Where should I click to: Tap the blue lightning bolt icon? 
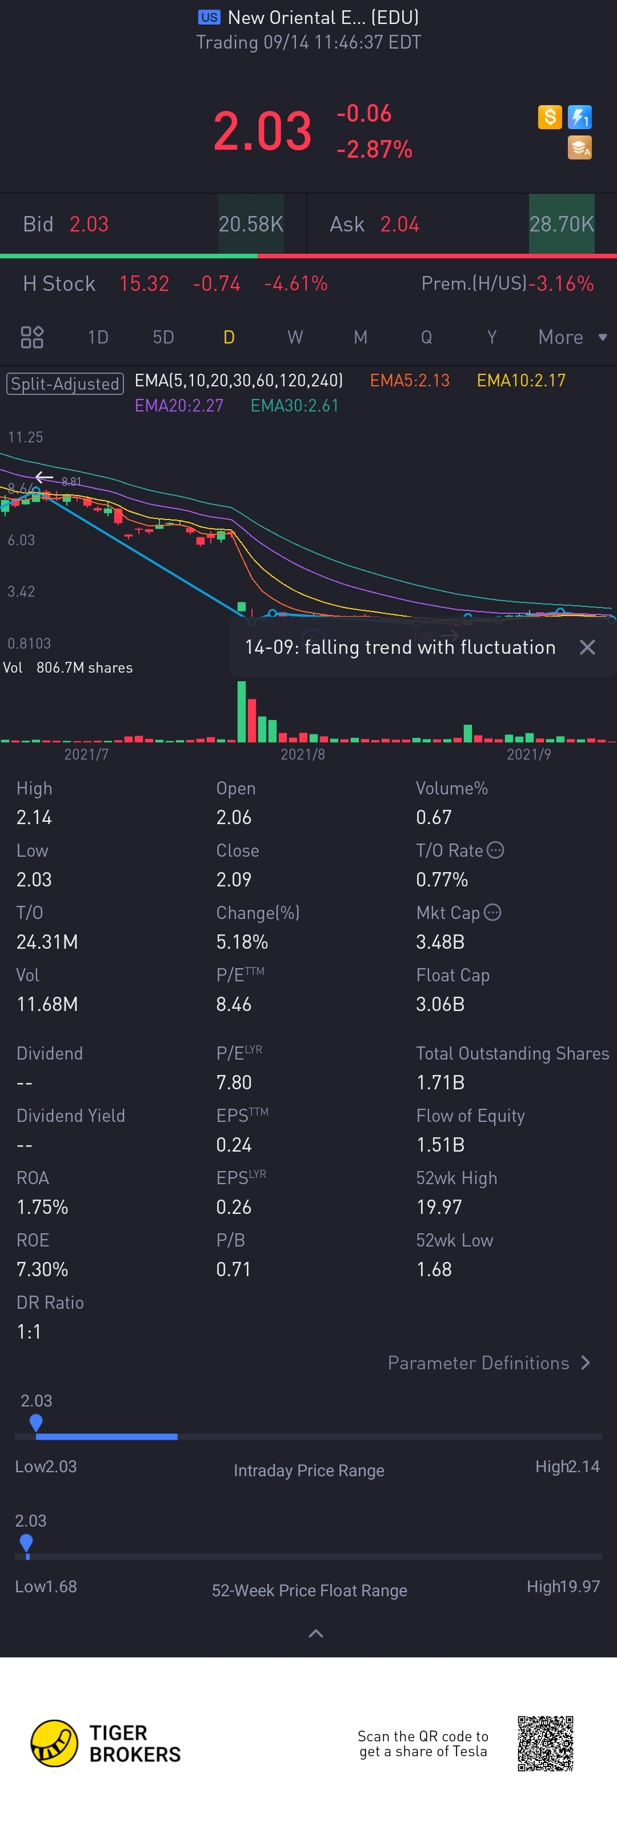coord(579,117)
